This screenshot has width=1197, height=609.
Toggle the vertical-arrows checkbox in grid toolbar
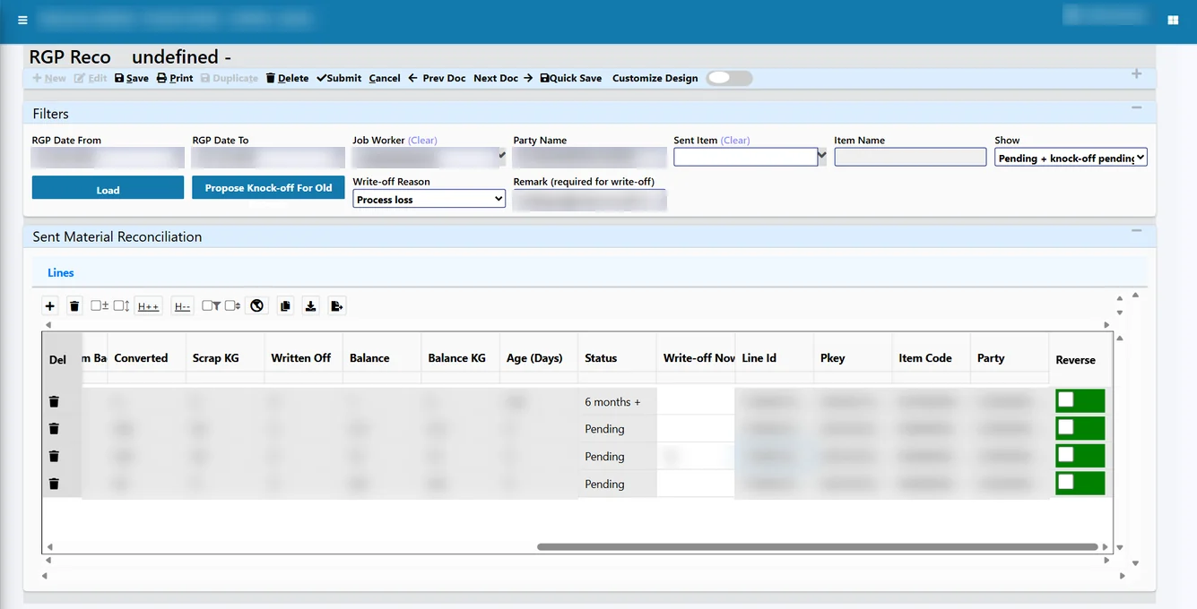coord(122,305)
